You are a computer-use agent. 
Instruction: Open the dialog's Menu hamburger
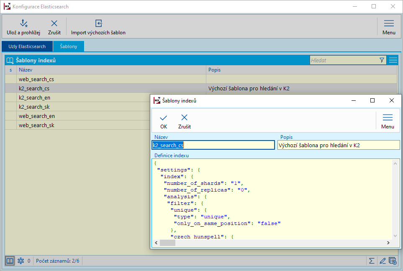point(388,118)
